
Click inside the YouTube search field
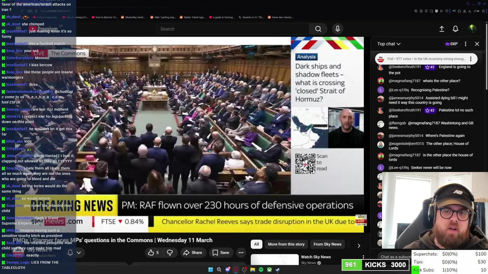coord(233,29)
